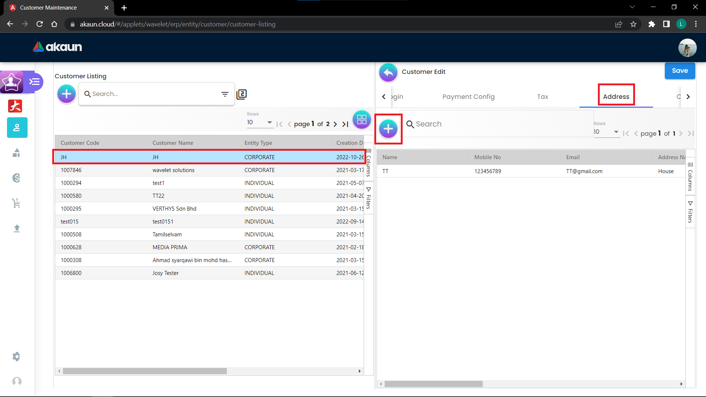Expand the customer listing Rows dropdown
The width and height of the screenshot is (706, 397).
pos(260,122)
